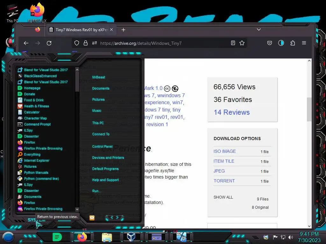Click the Firefox forward arrow
Viewport: 326px width, 244px height.
pos(38,43)
